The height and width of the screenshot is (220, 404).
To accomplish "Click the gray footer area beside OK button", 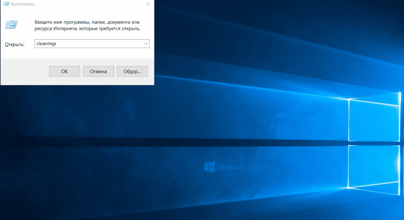I will [25, 71].
